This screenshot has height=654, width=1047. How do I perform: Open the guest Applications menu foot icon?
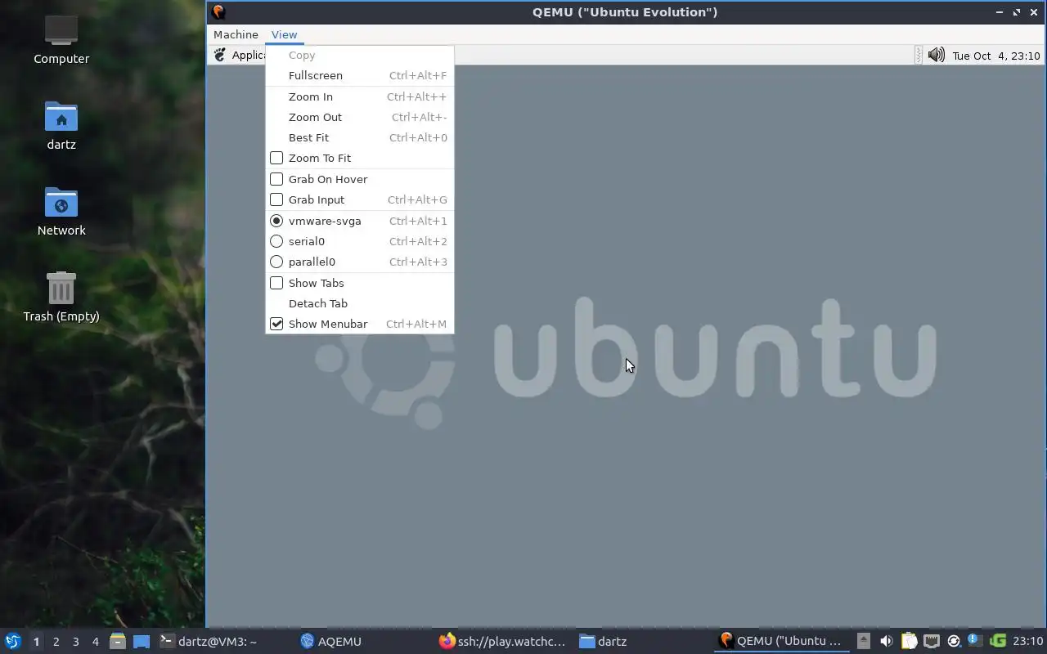(219, 55)
